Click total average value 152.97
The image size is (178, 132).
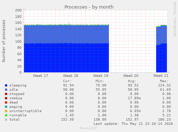click(132, 120)
